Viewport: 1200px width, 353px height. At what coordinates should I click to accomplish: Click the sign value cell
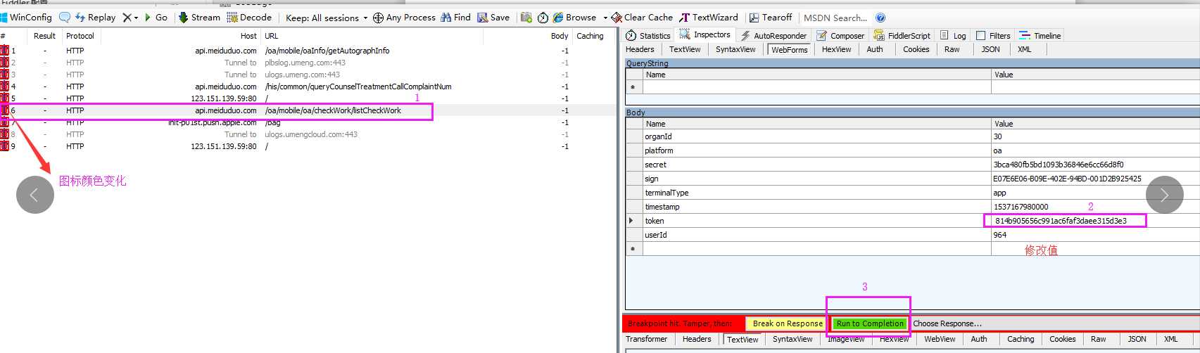click(x=1094, y=179)
